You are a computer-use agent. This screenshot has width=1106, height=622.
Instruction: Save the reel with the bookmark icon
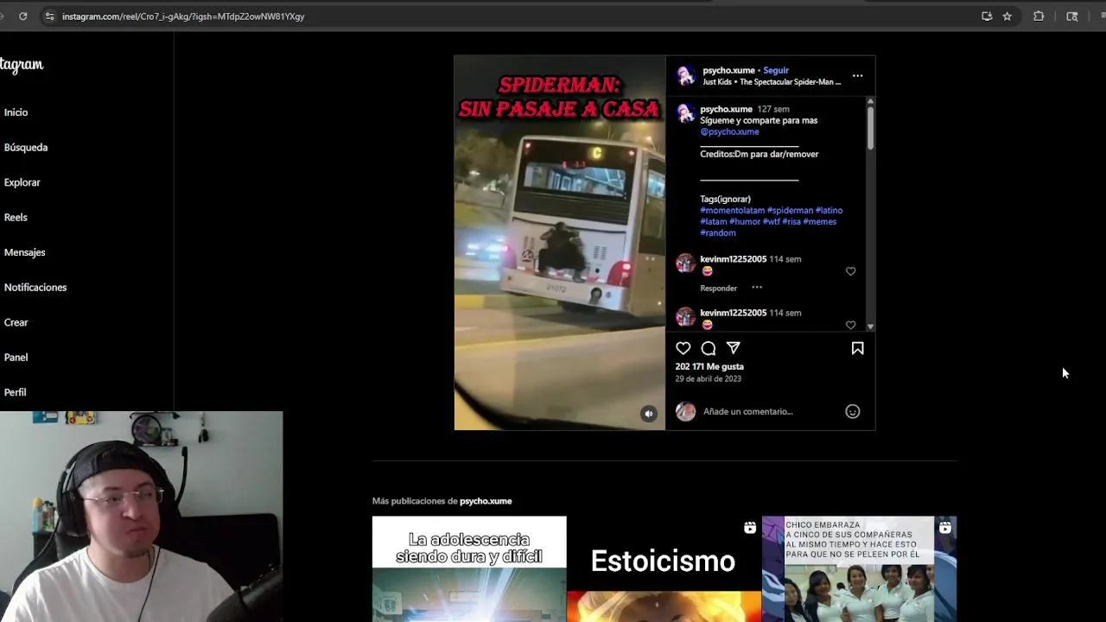pyautogui.click(x=857, y=348)
